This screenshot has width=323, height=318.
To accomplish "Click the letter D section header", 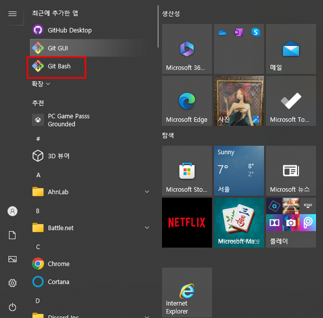I will 37,301.
